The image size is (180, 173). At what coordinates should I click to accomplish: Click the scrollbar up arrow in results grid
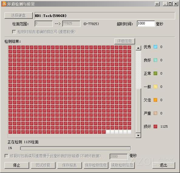click(x=138, y=48)
